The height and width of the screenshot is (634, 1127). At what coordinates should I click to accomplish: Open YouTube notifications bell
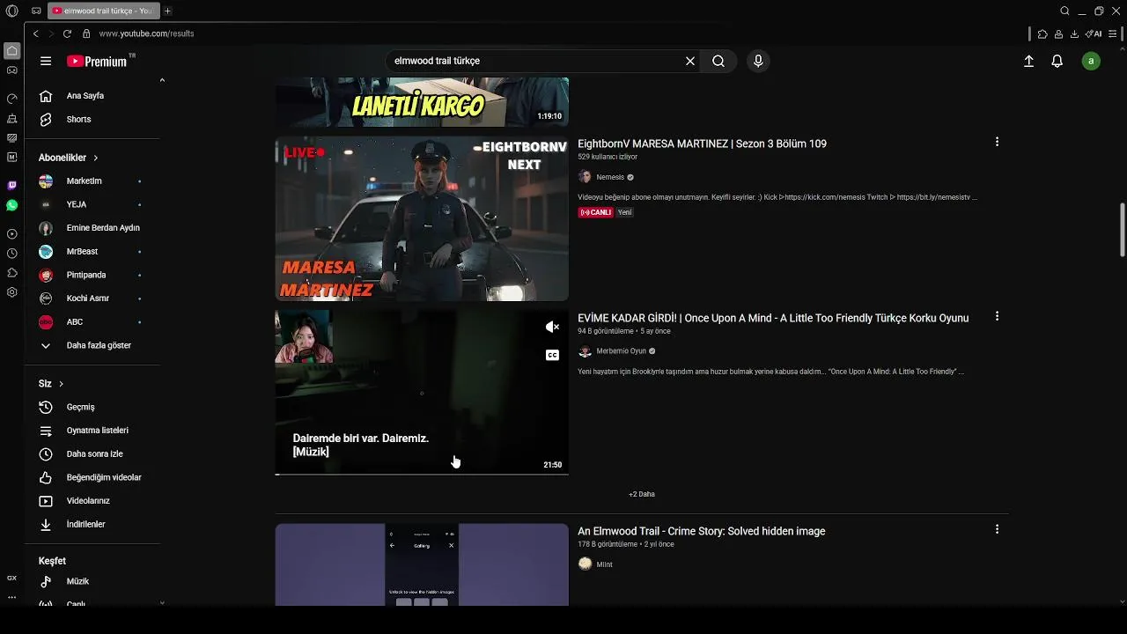pos(1057,61)
